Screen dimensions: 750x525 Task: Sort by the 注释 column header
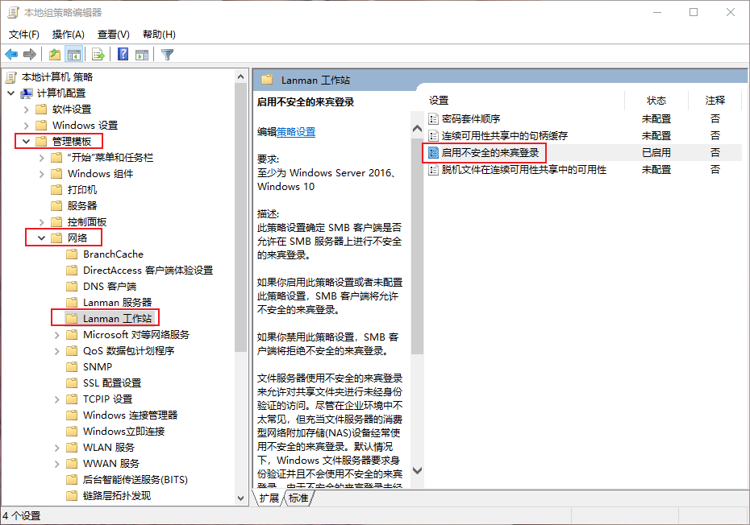pyautogui.click(x=715, y=101)
